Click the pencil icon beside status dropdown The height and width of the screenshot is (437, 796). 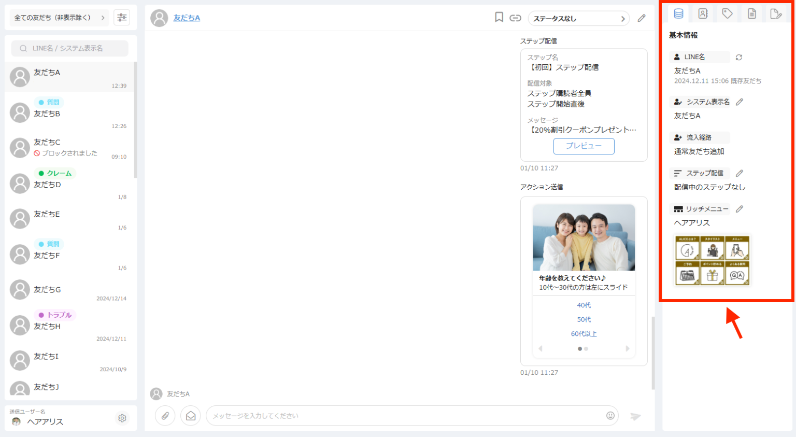pos(642,18)
